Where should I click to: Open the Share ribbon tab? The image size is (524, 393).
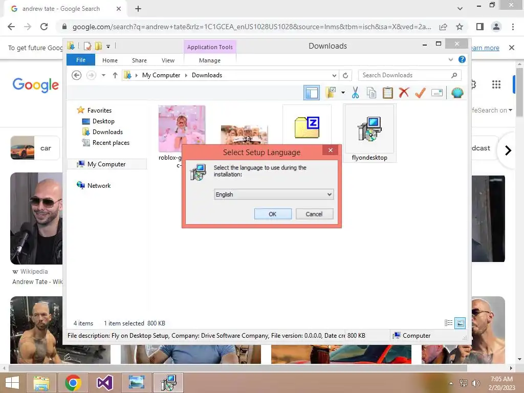coord(139,60)
